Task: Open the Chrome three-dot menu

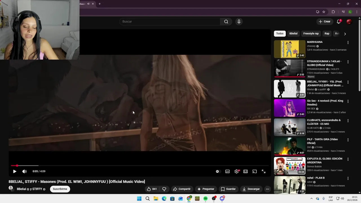Action: coord(357,12)
